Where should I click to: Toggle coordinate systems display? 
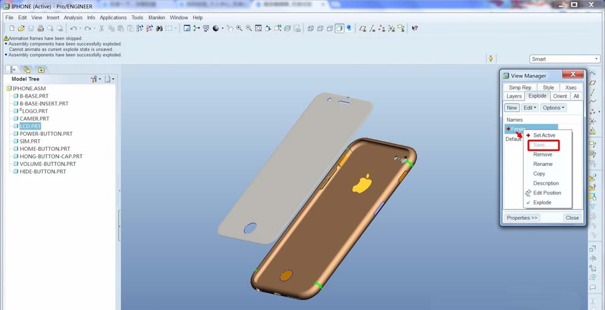coord(391,28)
